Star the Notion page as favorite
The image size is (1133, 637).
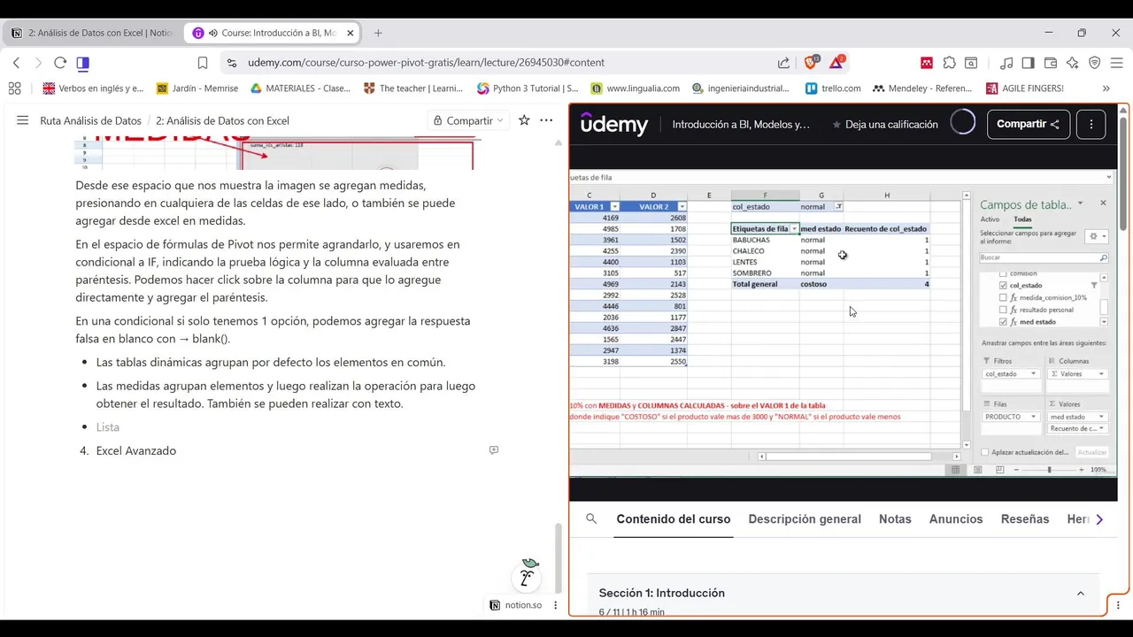(524, 120)
